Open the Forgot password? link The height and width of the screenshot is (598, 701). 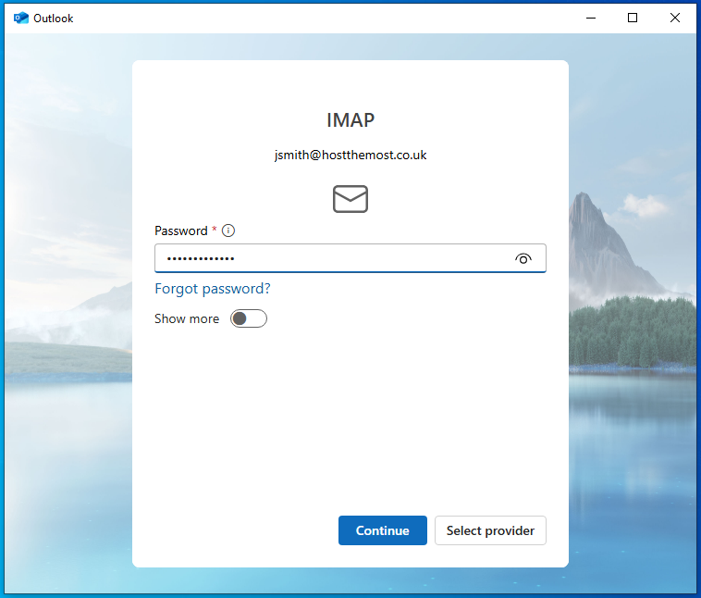point(213,289)
